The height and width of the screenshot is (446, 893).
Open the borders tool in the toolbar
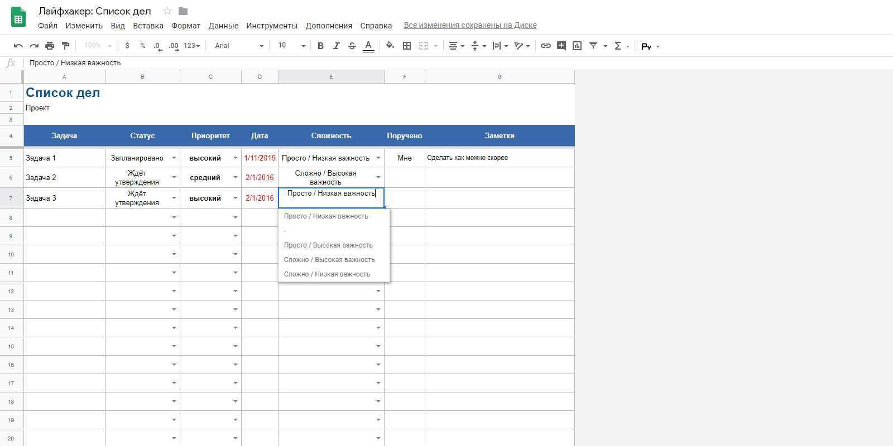(407, 46)
